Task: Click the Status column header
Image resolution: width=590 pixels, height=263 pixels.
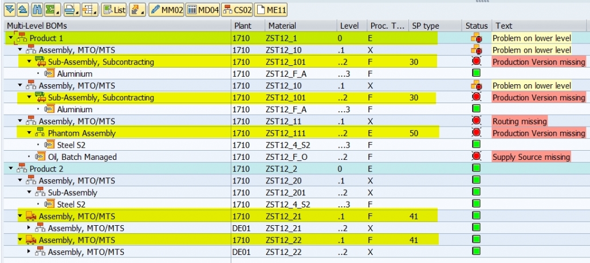Action: point(477,26)
